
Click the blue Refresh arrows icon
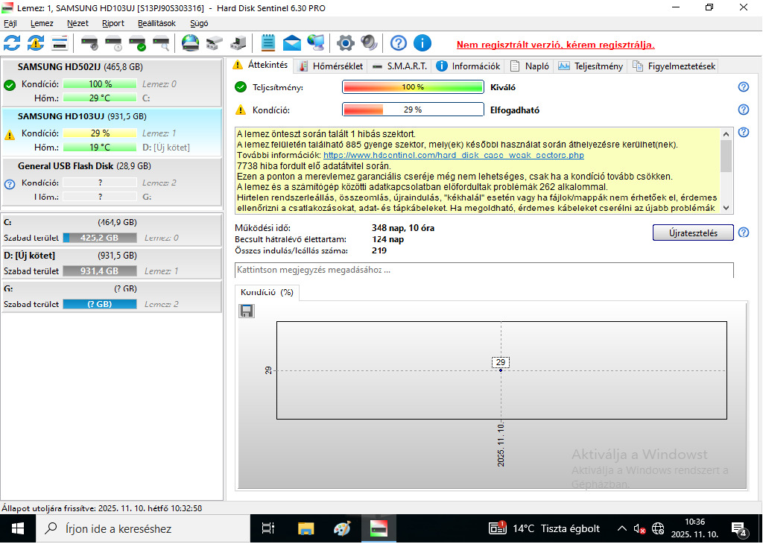pyautogui.click(x=12, y=43)
